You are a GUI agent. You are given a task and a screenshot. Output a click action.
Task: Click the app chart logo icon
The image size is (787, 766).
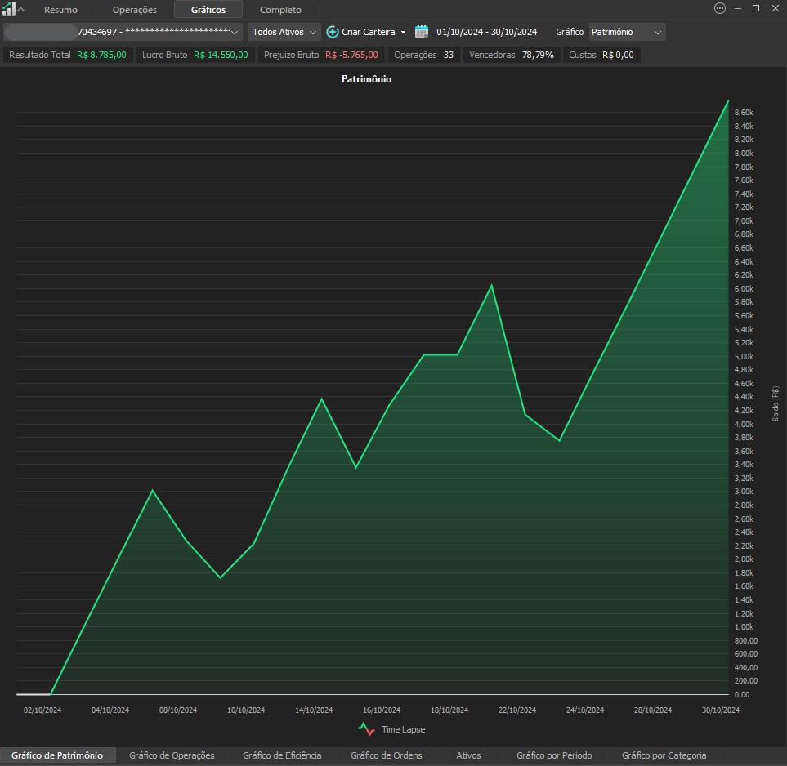pyautogui.click(x=8, y=10)
